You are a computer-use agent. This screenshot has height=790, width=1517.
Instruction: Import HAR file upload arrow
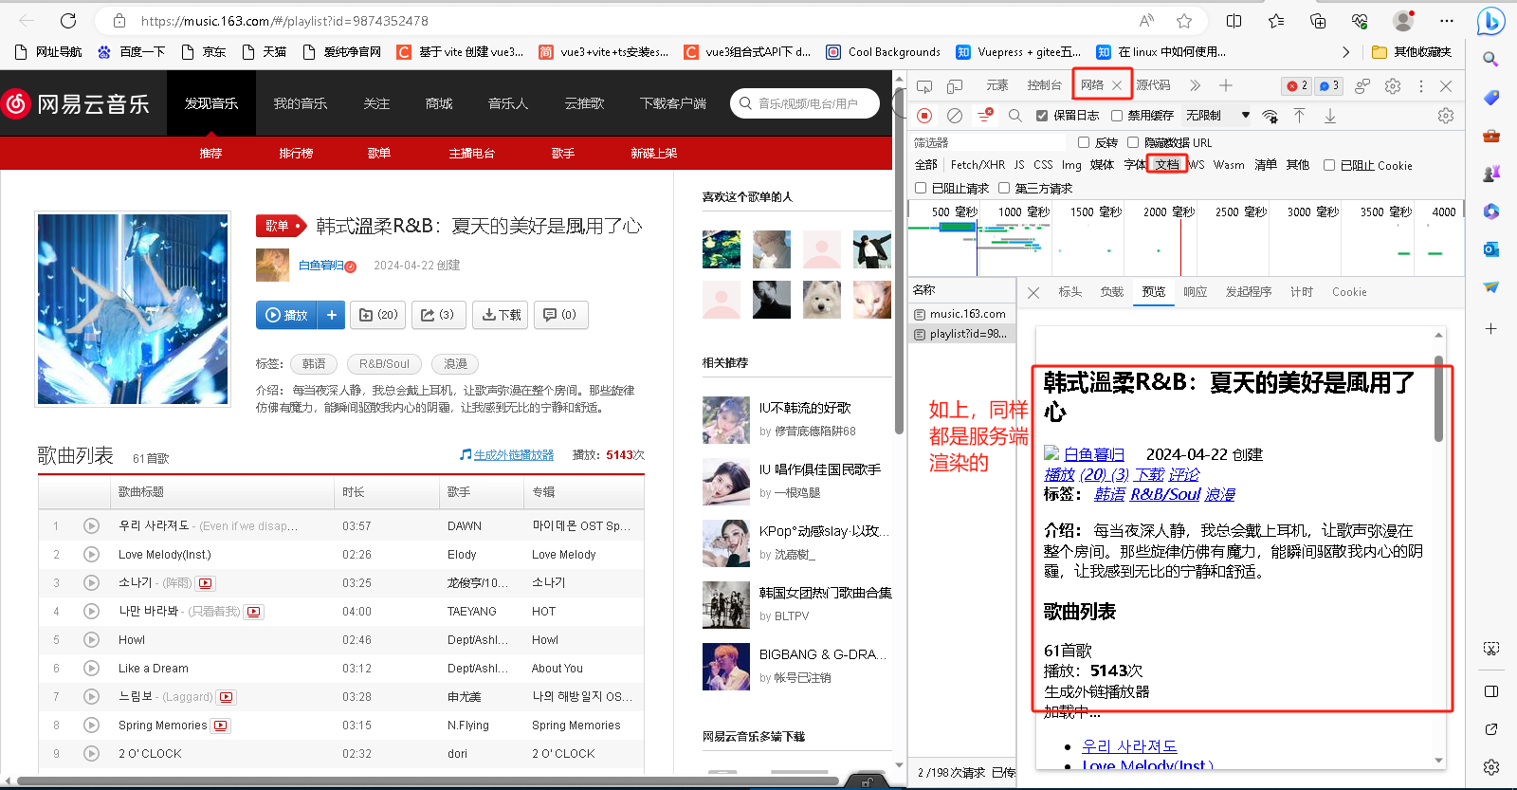coord(1300,116)
